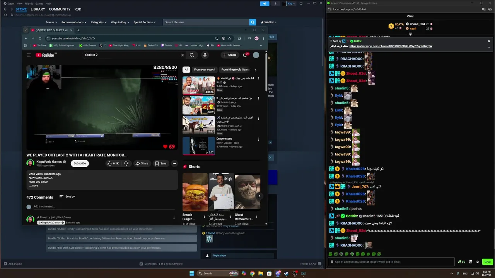Dislike the Outlast 2 video

[x=126, y=163]
